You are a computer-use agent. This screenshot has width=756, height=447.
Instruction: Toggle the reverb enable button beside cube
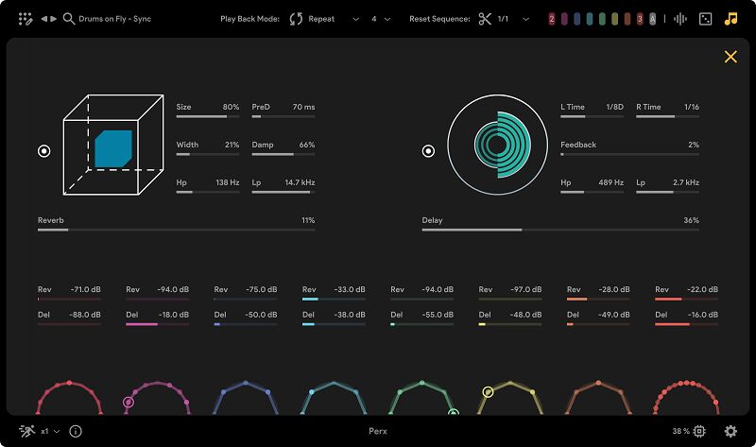pyautogui.click(x=43, y=151)
